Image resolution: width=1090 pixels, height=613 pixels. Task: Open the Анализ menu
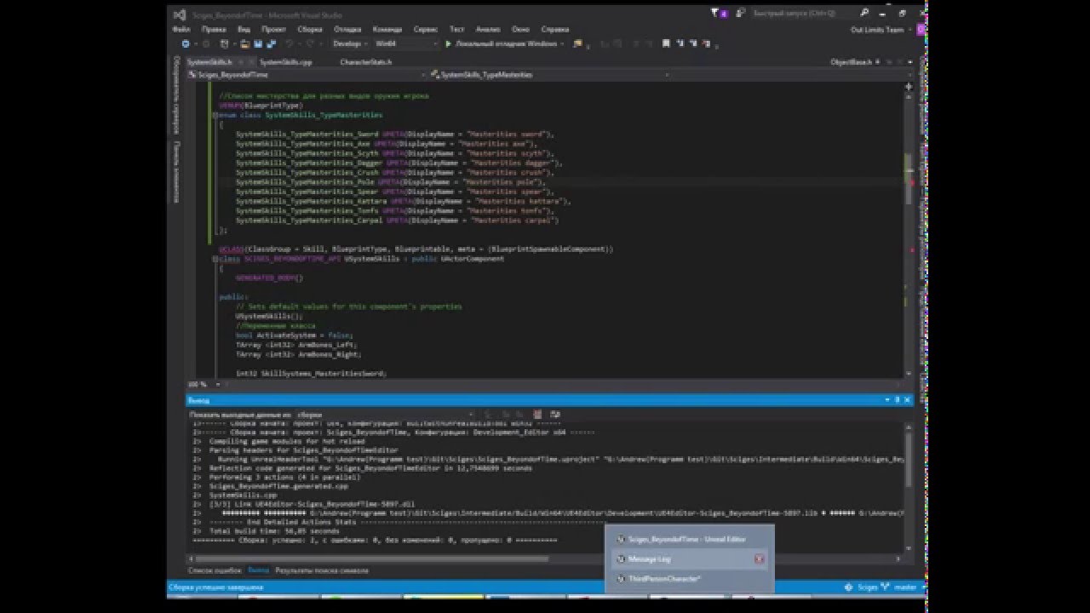[x=488, y=29]
